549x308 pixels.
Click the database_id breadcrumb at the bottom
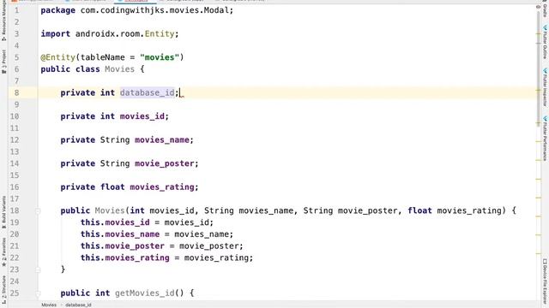click(x=78, y=305)
